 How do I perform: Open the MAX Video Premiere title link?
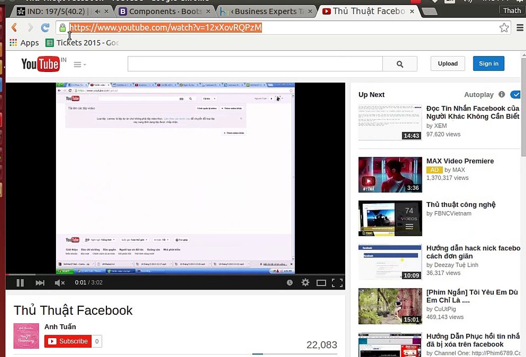pyautogui.click(x=460, y=161)
